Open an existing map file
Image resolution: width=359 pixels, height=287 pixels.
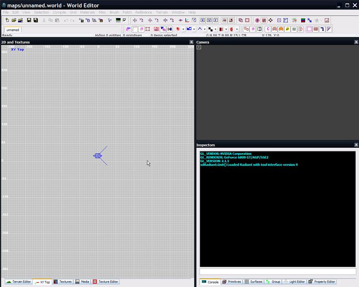pos(15,20)
